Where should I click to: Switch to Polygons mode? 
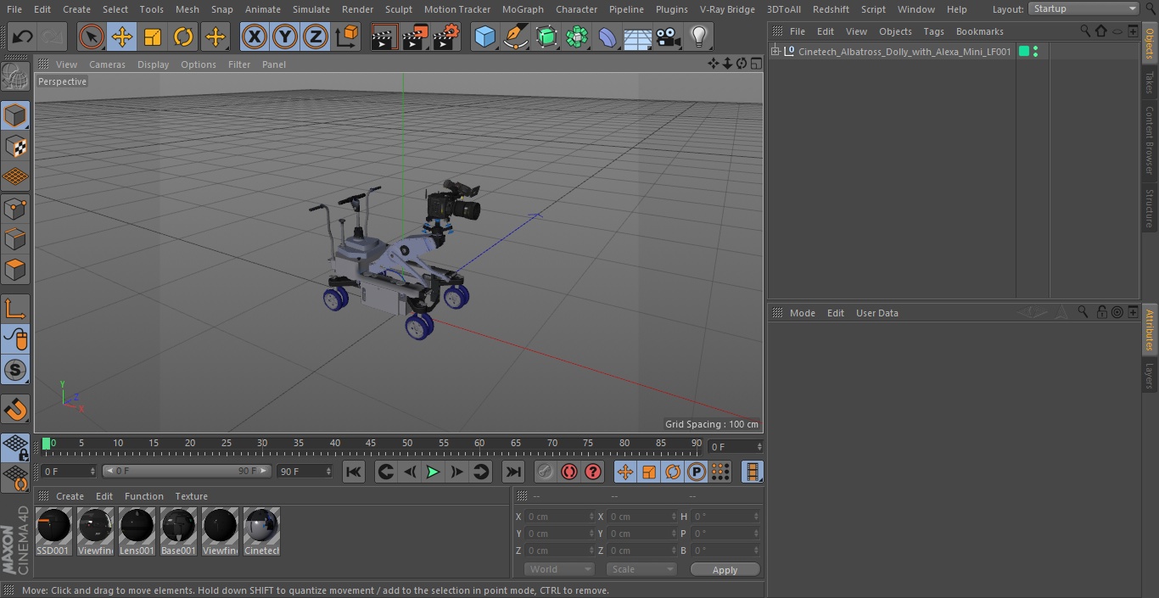pos(15,270)
